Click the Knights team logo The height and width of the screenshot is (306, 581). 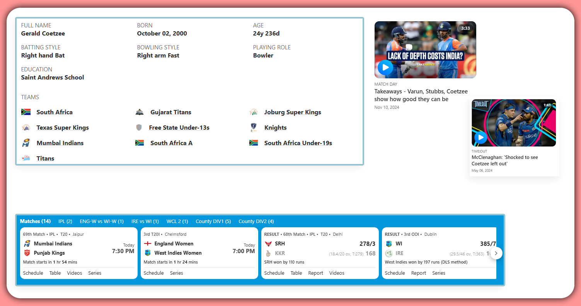pos(254,127)
